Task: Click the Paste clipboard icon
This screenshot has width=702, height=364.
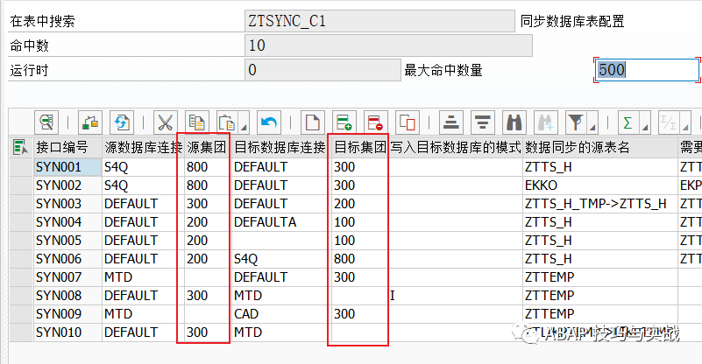Action: point(227,122)
